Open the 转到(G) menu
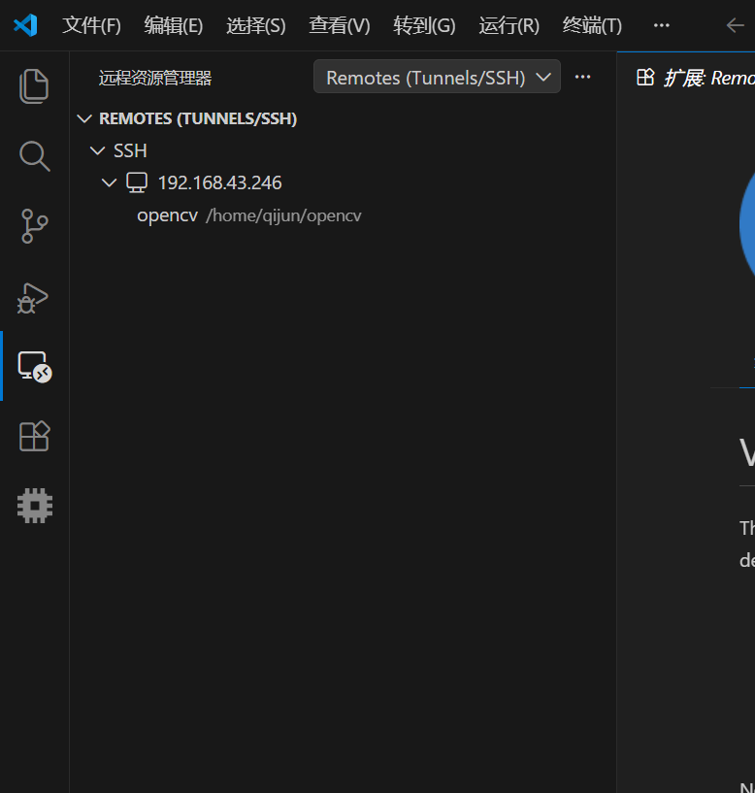Screen dimensions: 755x793 click(x=424, y=25)
